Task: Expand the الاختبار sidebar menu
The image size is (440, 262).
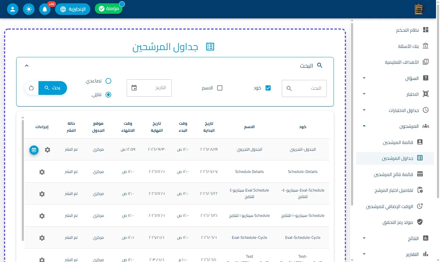Action: (395, 94)
